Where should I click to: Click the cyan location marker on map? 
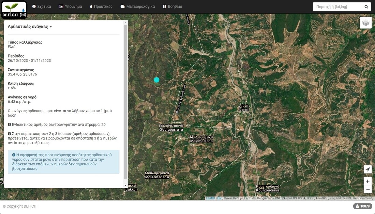pos(156,80)
